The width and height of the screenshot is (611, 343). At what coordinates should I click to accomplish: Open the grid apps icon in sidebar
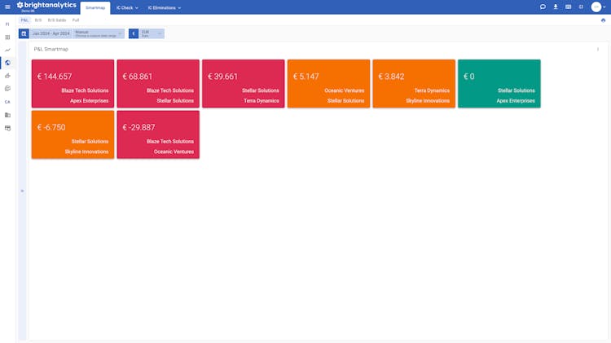7,37
